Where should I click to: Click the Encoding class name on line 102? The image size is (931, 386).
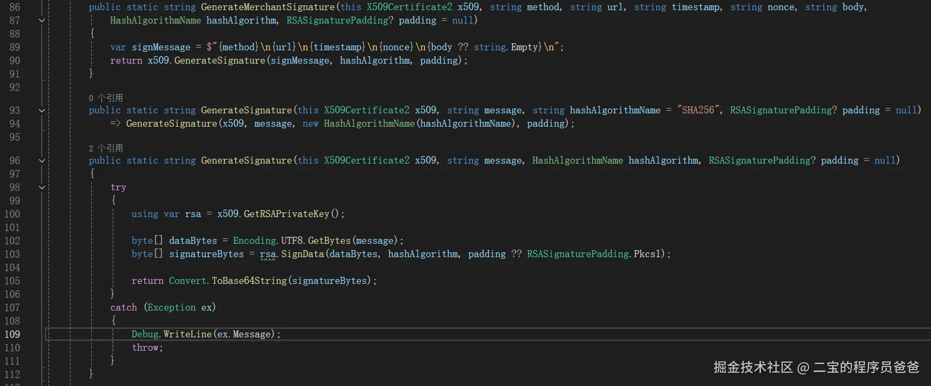[254, 241]
